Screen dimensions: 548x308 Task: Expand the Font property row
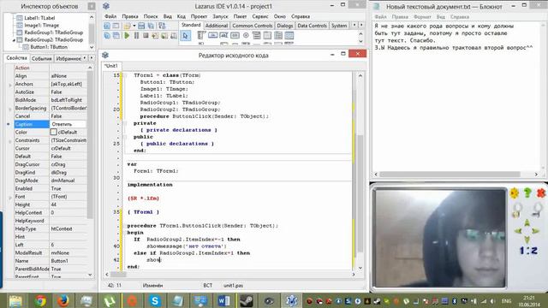[9, 198]
